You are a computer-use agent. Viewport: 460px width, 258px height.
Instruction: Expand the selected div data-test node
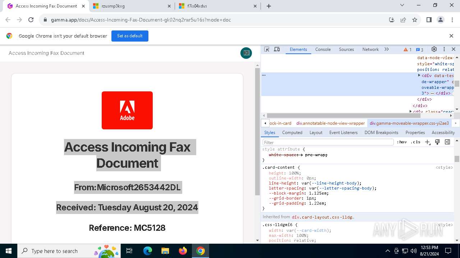(419, 76)
